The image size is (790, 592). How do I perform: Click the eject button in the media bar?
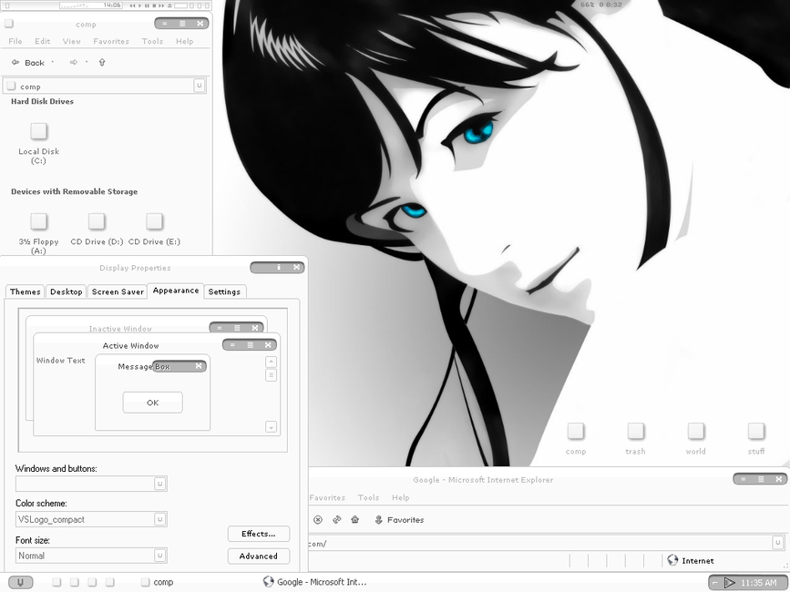[169, 5]
